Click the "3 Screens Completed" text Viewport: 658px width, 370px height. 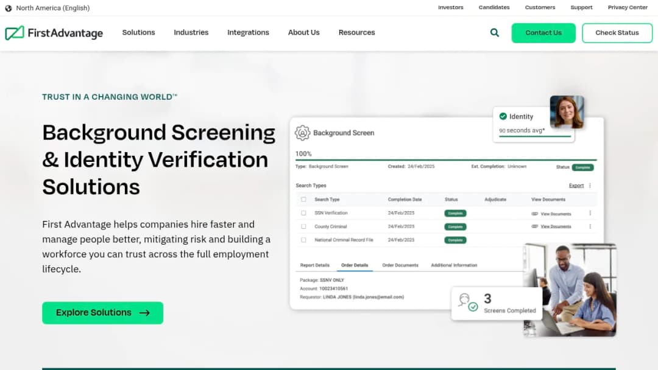[510, 304]
